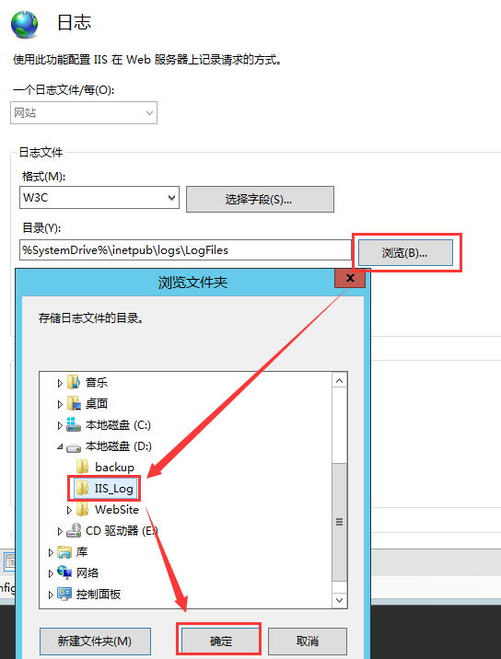Select the 桌面 label

(x=97, y=403)
